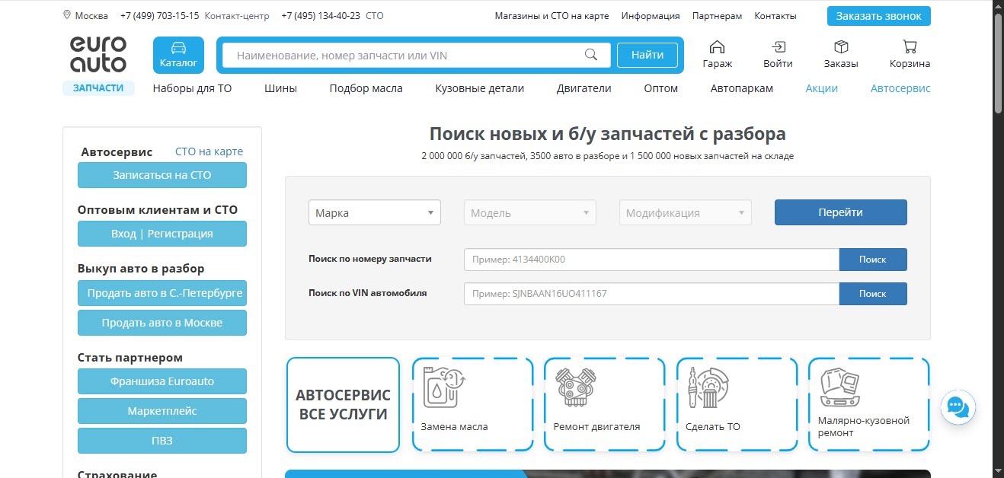Select the Замена масла service tile
1004x478 pixels.
pyautogui.click(x=472, y=405)
